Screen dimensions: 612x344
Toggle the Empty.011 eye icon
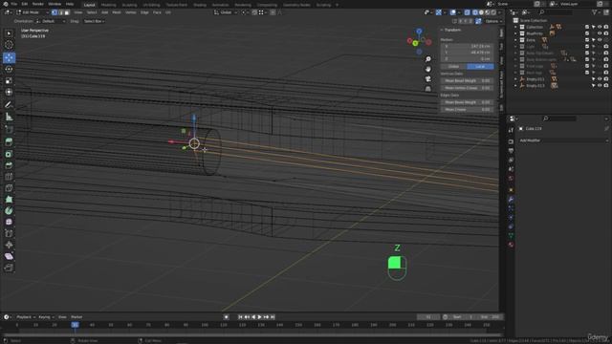pos(600,79)
